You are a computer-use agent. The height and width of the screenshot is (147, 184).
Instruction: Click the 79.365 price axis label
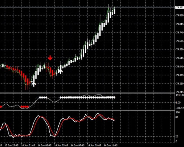click(180, 75)
